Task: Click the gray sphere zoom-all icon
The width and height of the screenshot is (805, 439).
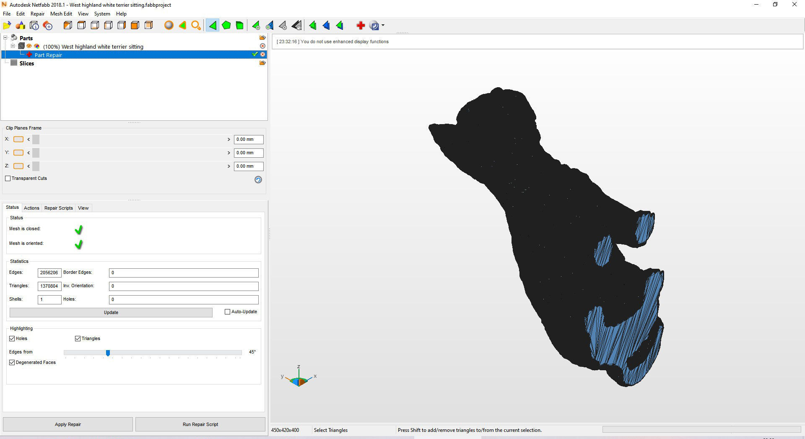Action: pos(169,26)
